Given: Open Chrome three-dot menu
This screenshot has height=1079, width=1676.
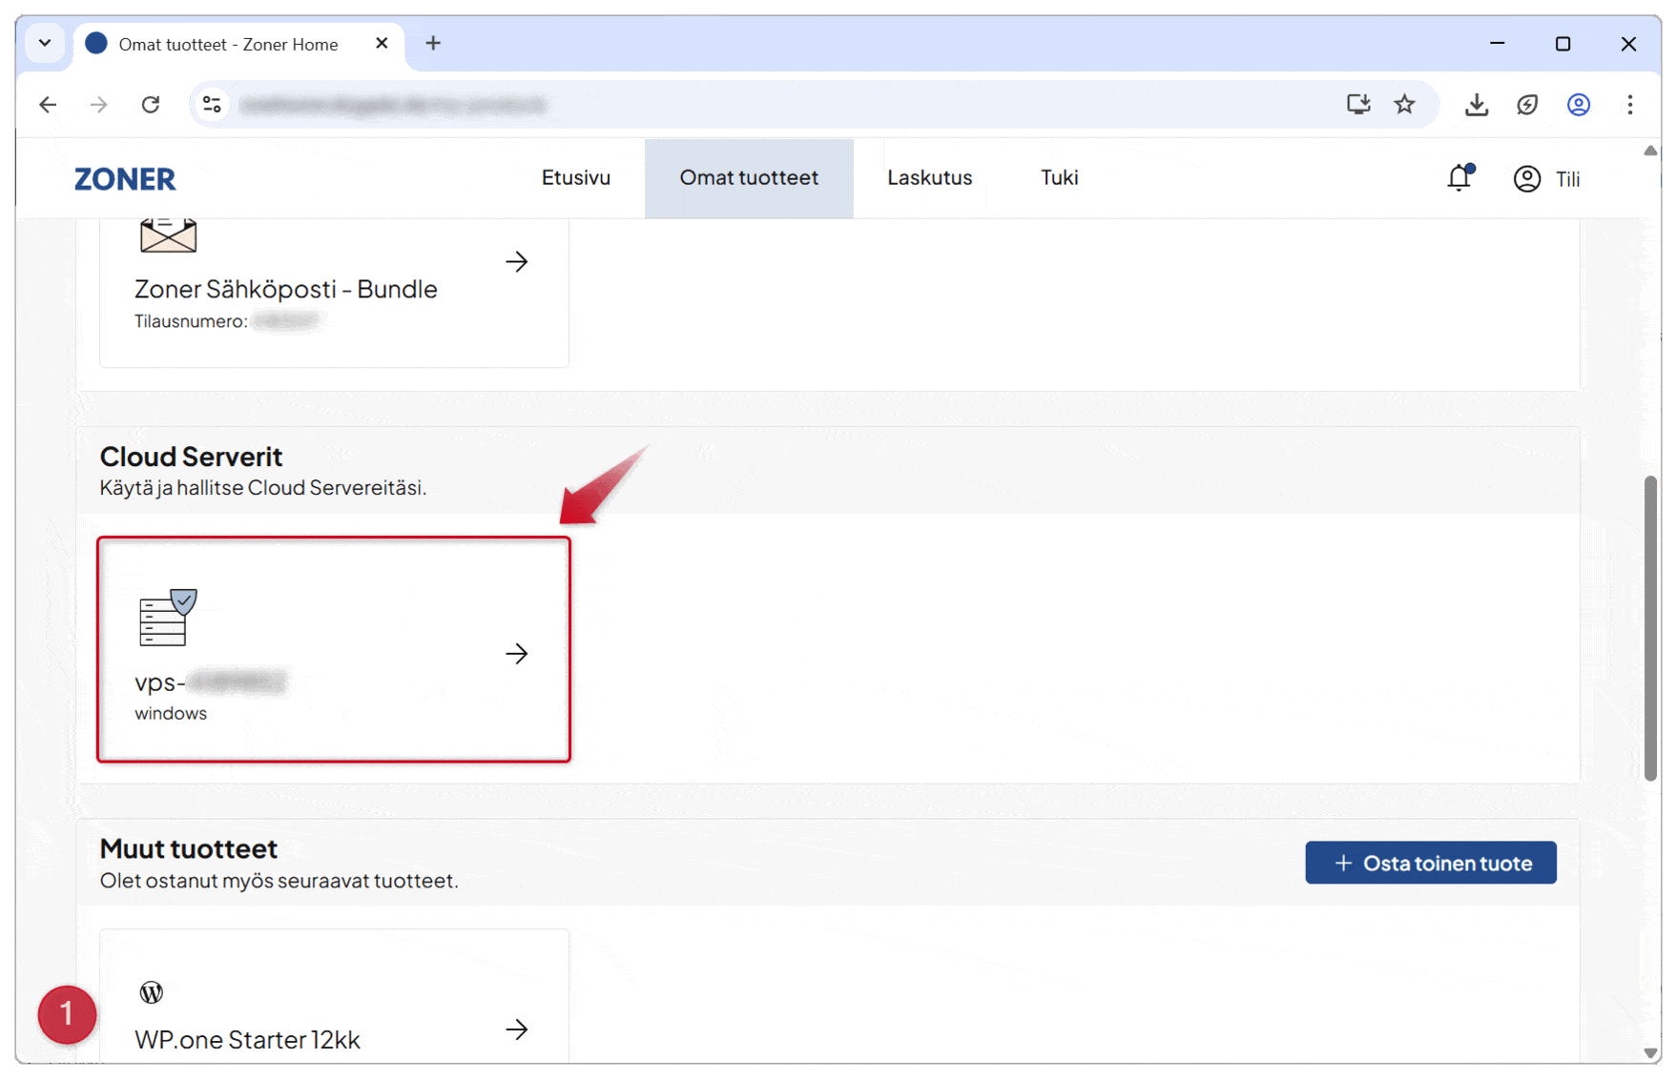Looking at the screenshot, I should tap(1629, 105).
